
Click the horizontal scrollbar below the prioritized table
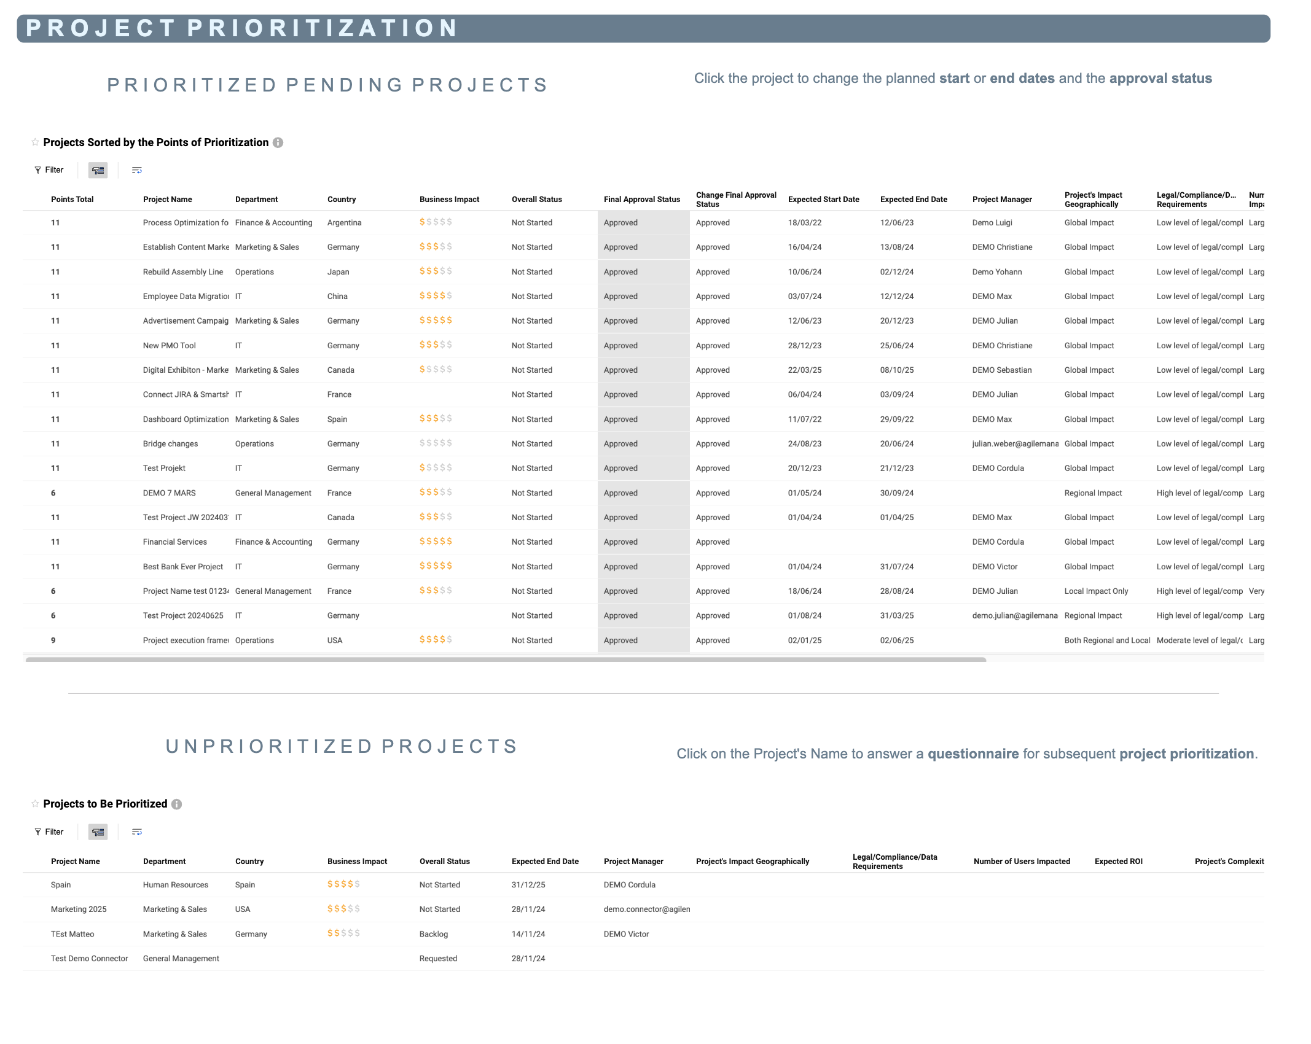click(x=504, y=660)
